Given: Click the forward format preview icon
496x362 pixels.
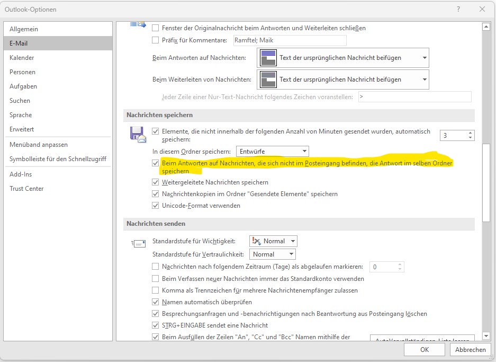Looking at the screenshot, I should (268, 80).
